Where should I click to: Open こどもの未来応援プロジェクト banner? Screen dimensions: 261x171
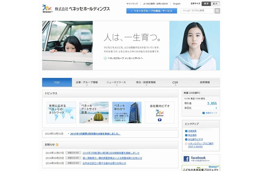pos(201,168)
